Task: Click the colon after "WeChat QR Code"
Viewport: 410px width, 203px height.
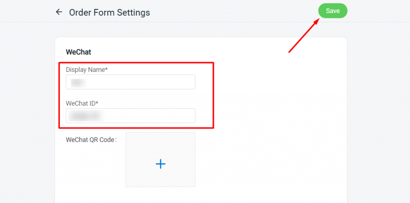Action: point(116,140)
